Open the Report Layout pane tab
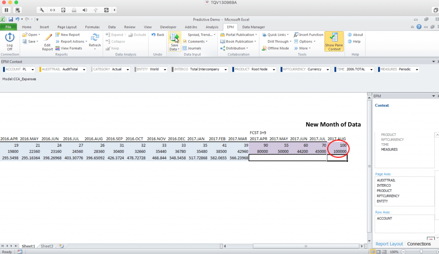Screen dimensions: 439x254 tap(389, 244)
